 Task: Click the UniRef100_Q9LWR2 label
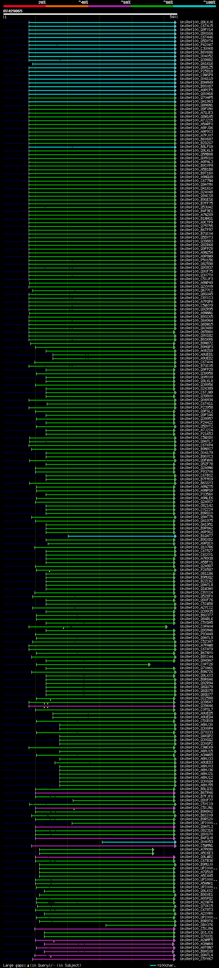coord(196,857)
